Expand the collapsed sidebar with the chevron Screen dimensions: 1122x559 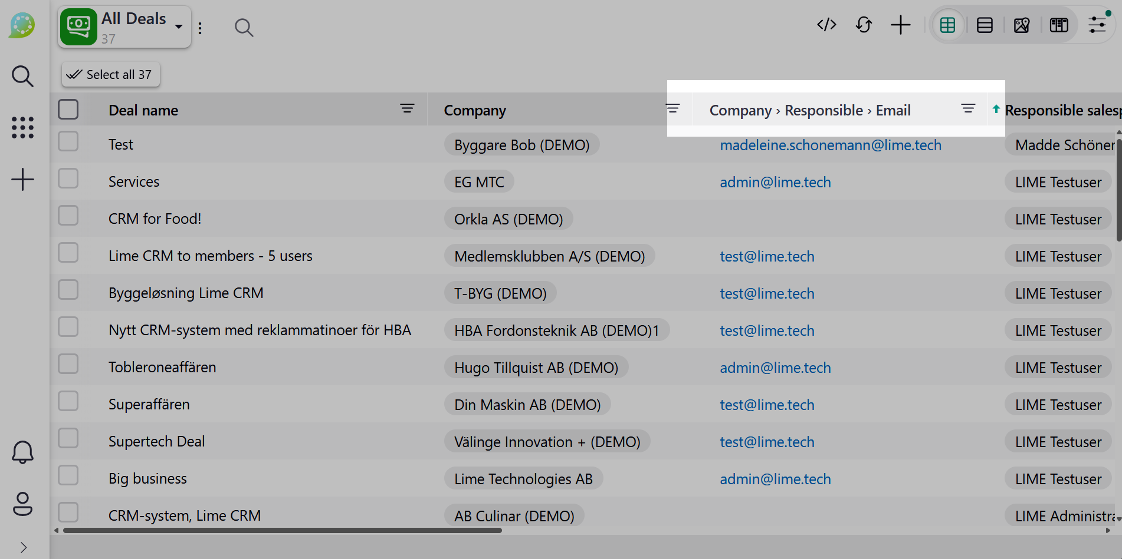[22, 545]
